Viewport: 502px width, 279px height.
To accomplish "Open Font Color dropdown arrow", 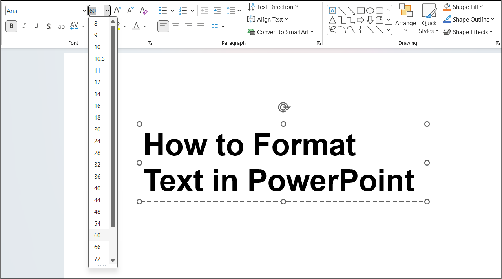I will (145, 27).
